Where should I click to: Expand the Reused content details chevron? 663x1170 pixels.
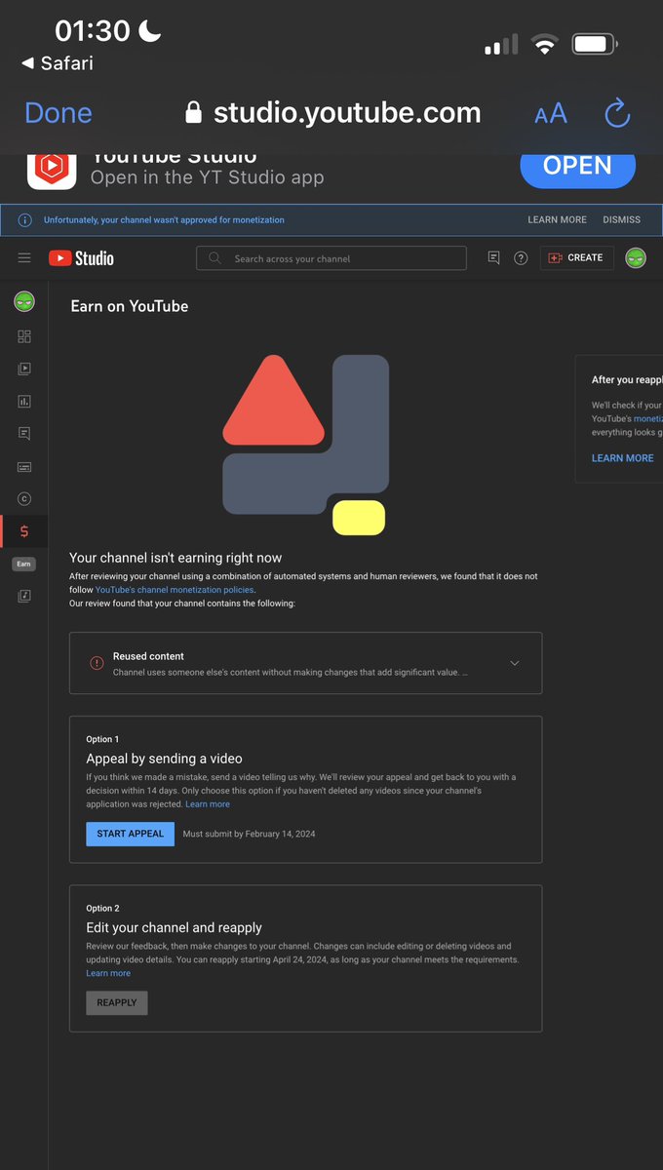(x=515, y=663)
